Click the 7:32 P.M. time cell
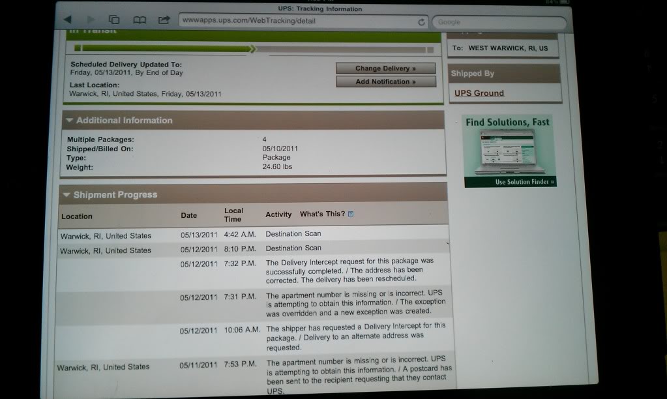The width and height of the screenshot is (667, 399). tap(240, 264)
